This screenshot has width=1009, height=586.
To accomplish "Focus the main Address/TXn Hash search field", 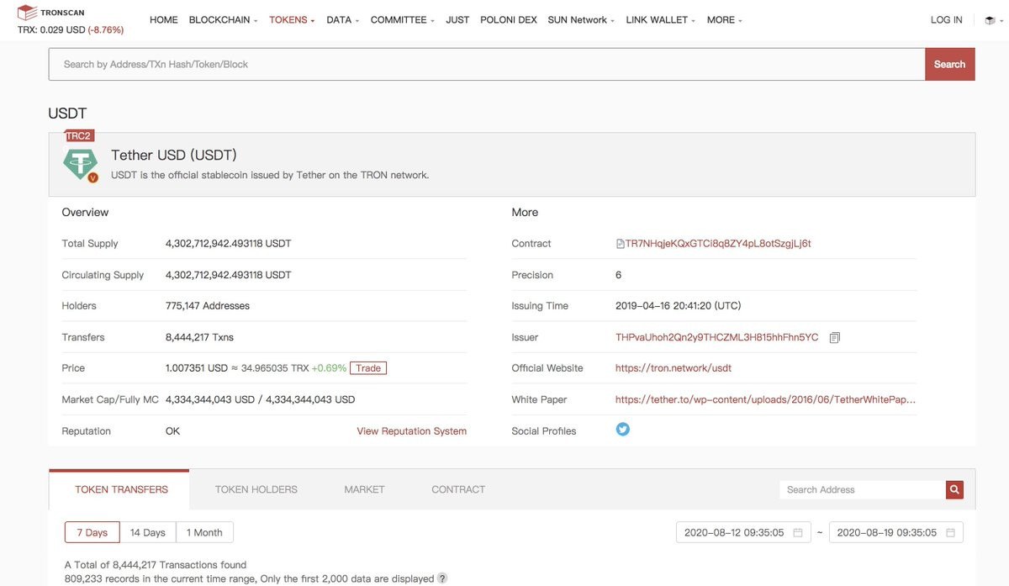I will point(487,64).
